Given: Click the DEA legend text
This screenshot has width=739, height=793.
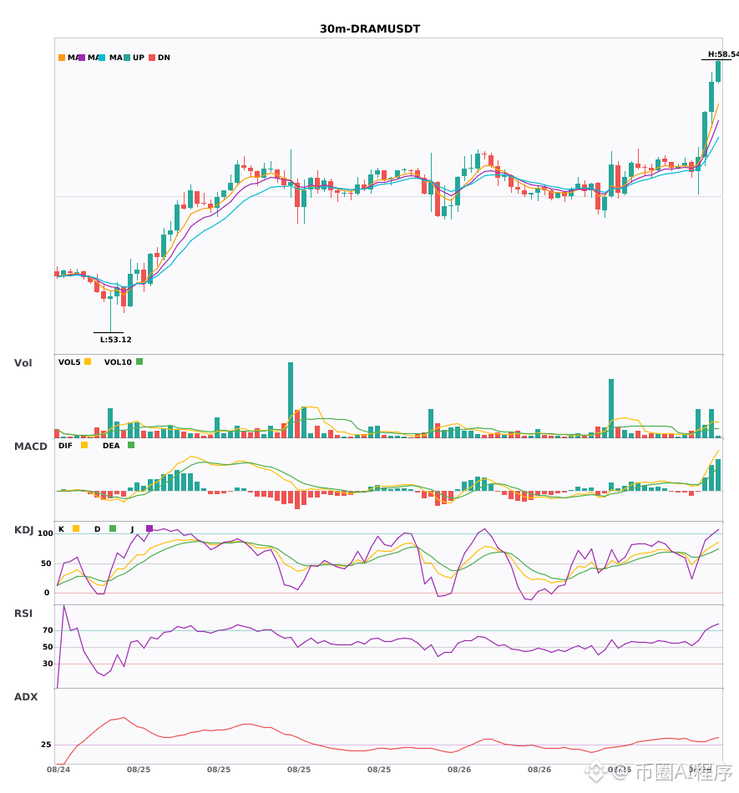Looking at the screenshot, I should (111, 446).
